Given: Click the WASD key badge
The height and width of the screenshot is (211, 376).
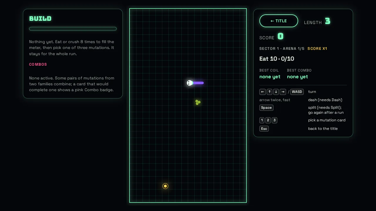Looking at the screenshot, I should click(297, 92).
